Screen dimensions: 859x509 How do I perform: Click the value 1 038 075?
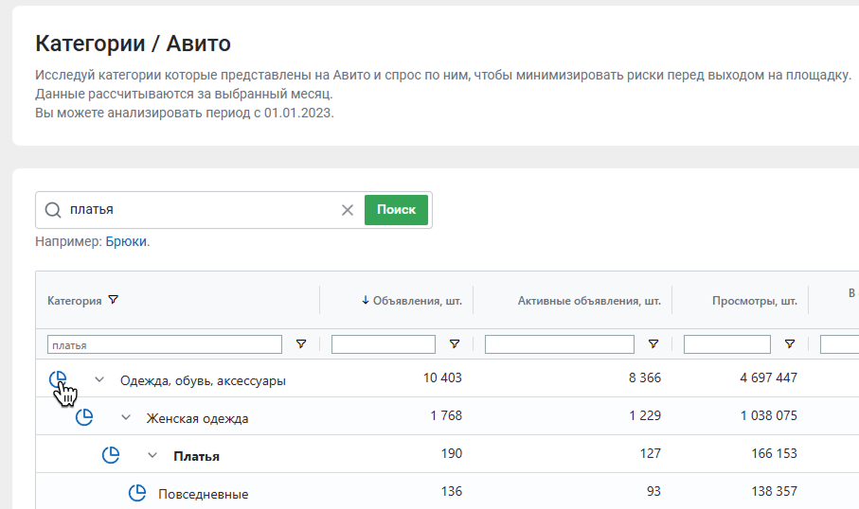[x=769, y=415]
